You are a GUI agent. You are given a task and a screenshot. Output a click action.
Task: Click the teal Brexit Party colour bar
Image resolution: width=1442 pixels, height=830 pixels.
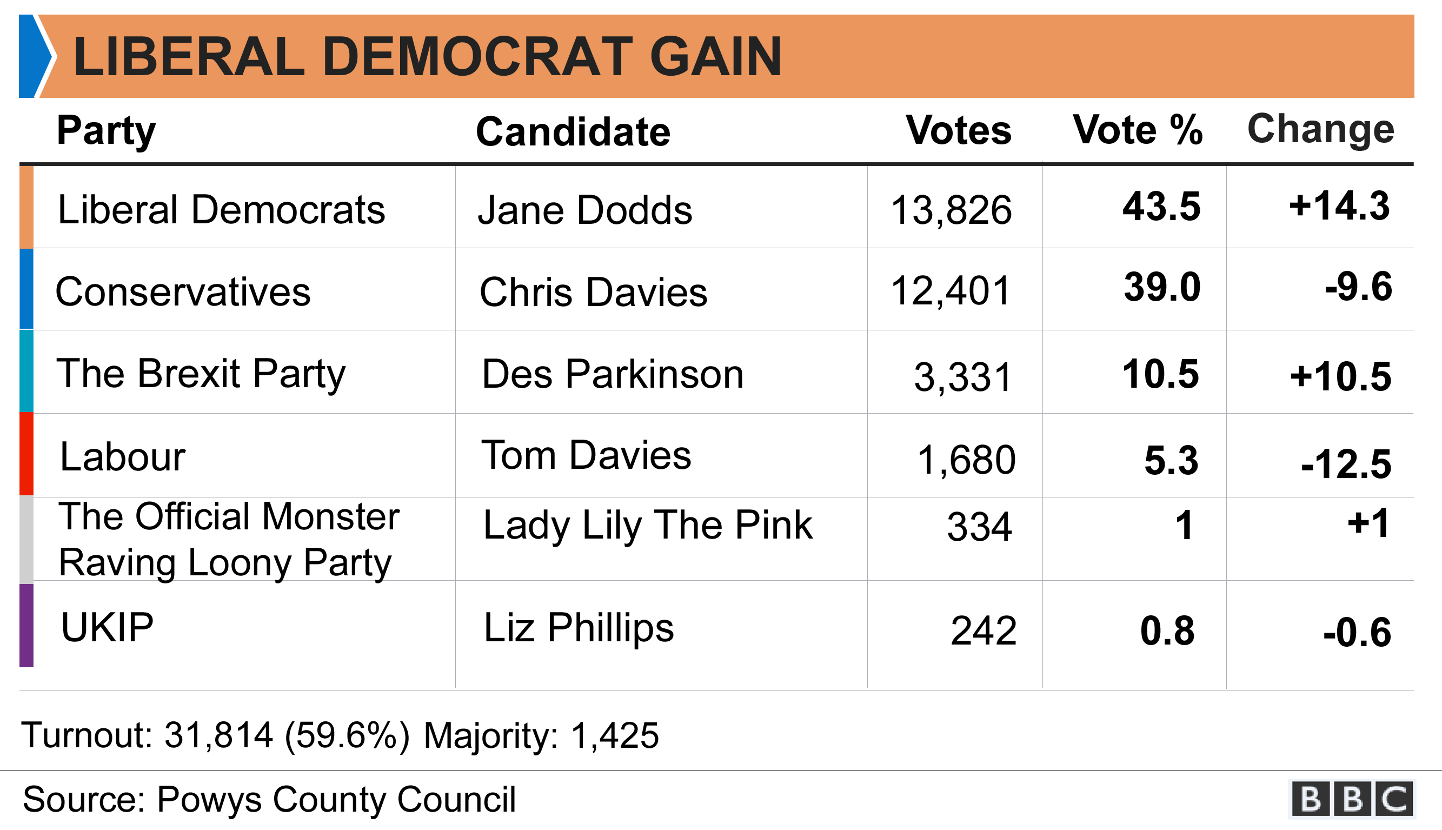(26, 371)
